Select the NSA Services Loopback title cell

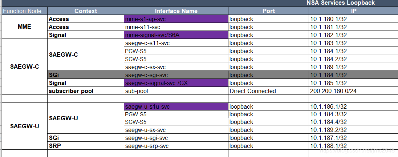(x=341, y=3)
